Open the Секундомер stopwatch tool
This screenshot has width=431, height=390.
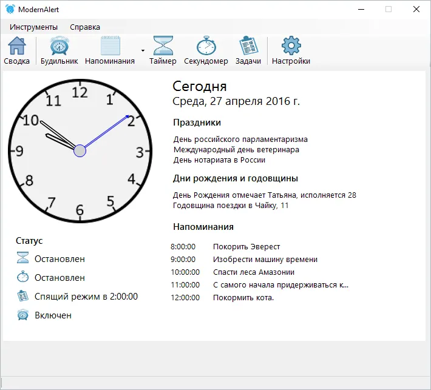[206, 50]
